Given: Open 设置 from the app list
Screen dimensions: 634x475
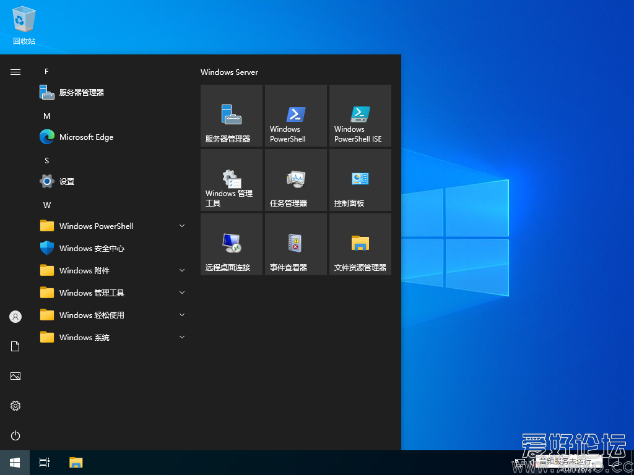Looking at the screenshot, I should pyautogui.click(x=113, y=181).
